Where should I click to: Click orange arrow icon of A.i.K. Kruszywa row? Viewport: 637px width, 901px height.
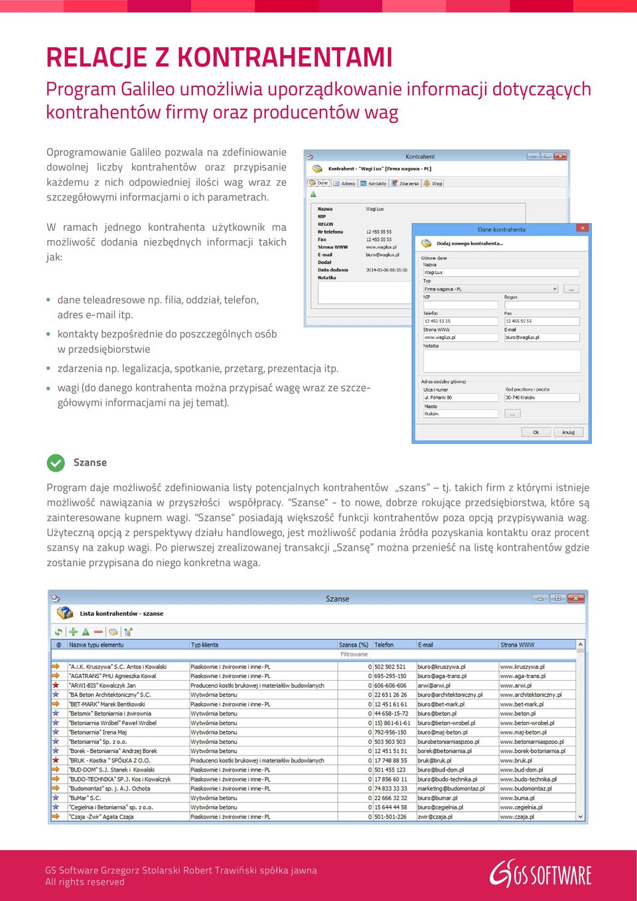pyautogui.click(x=56, y=667)
